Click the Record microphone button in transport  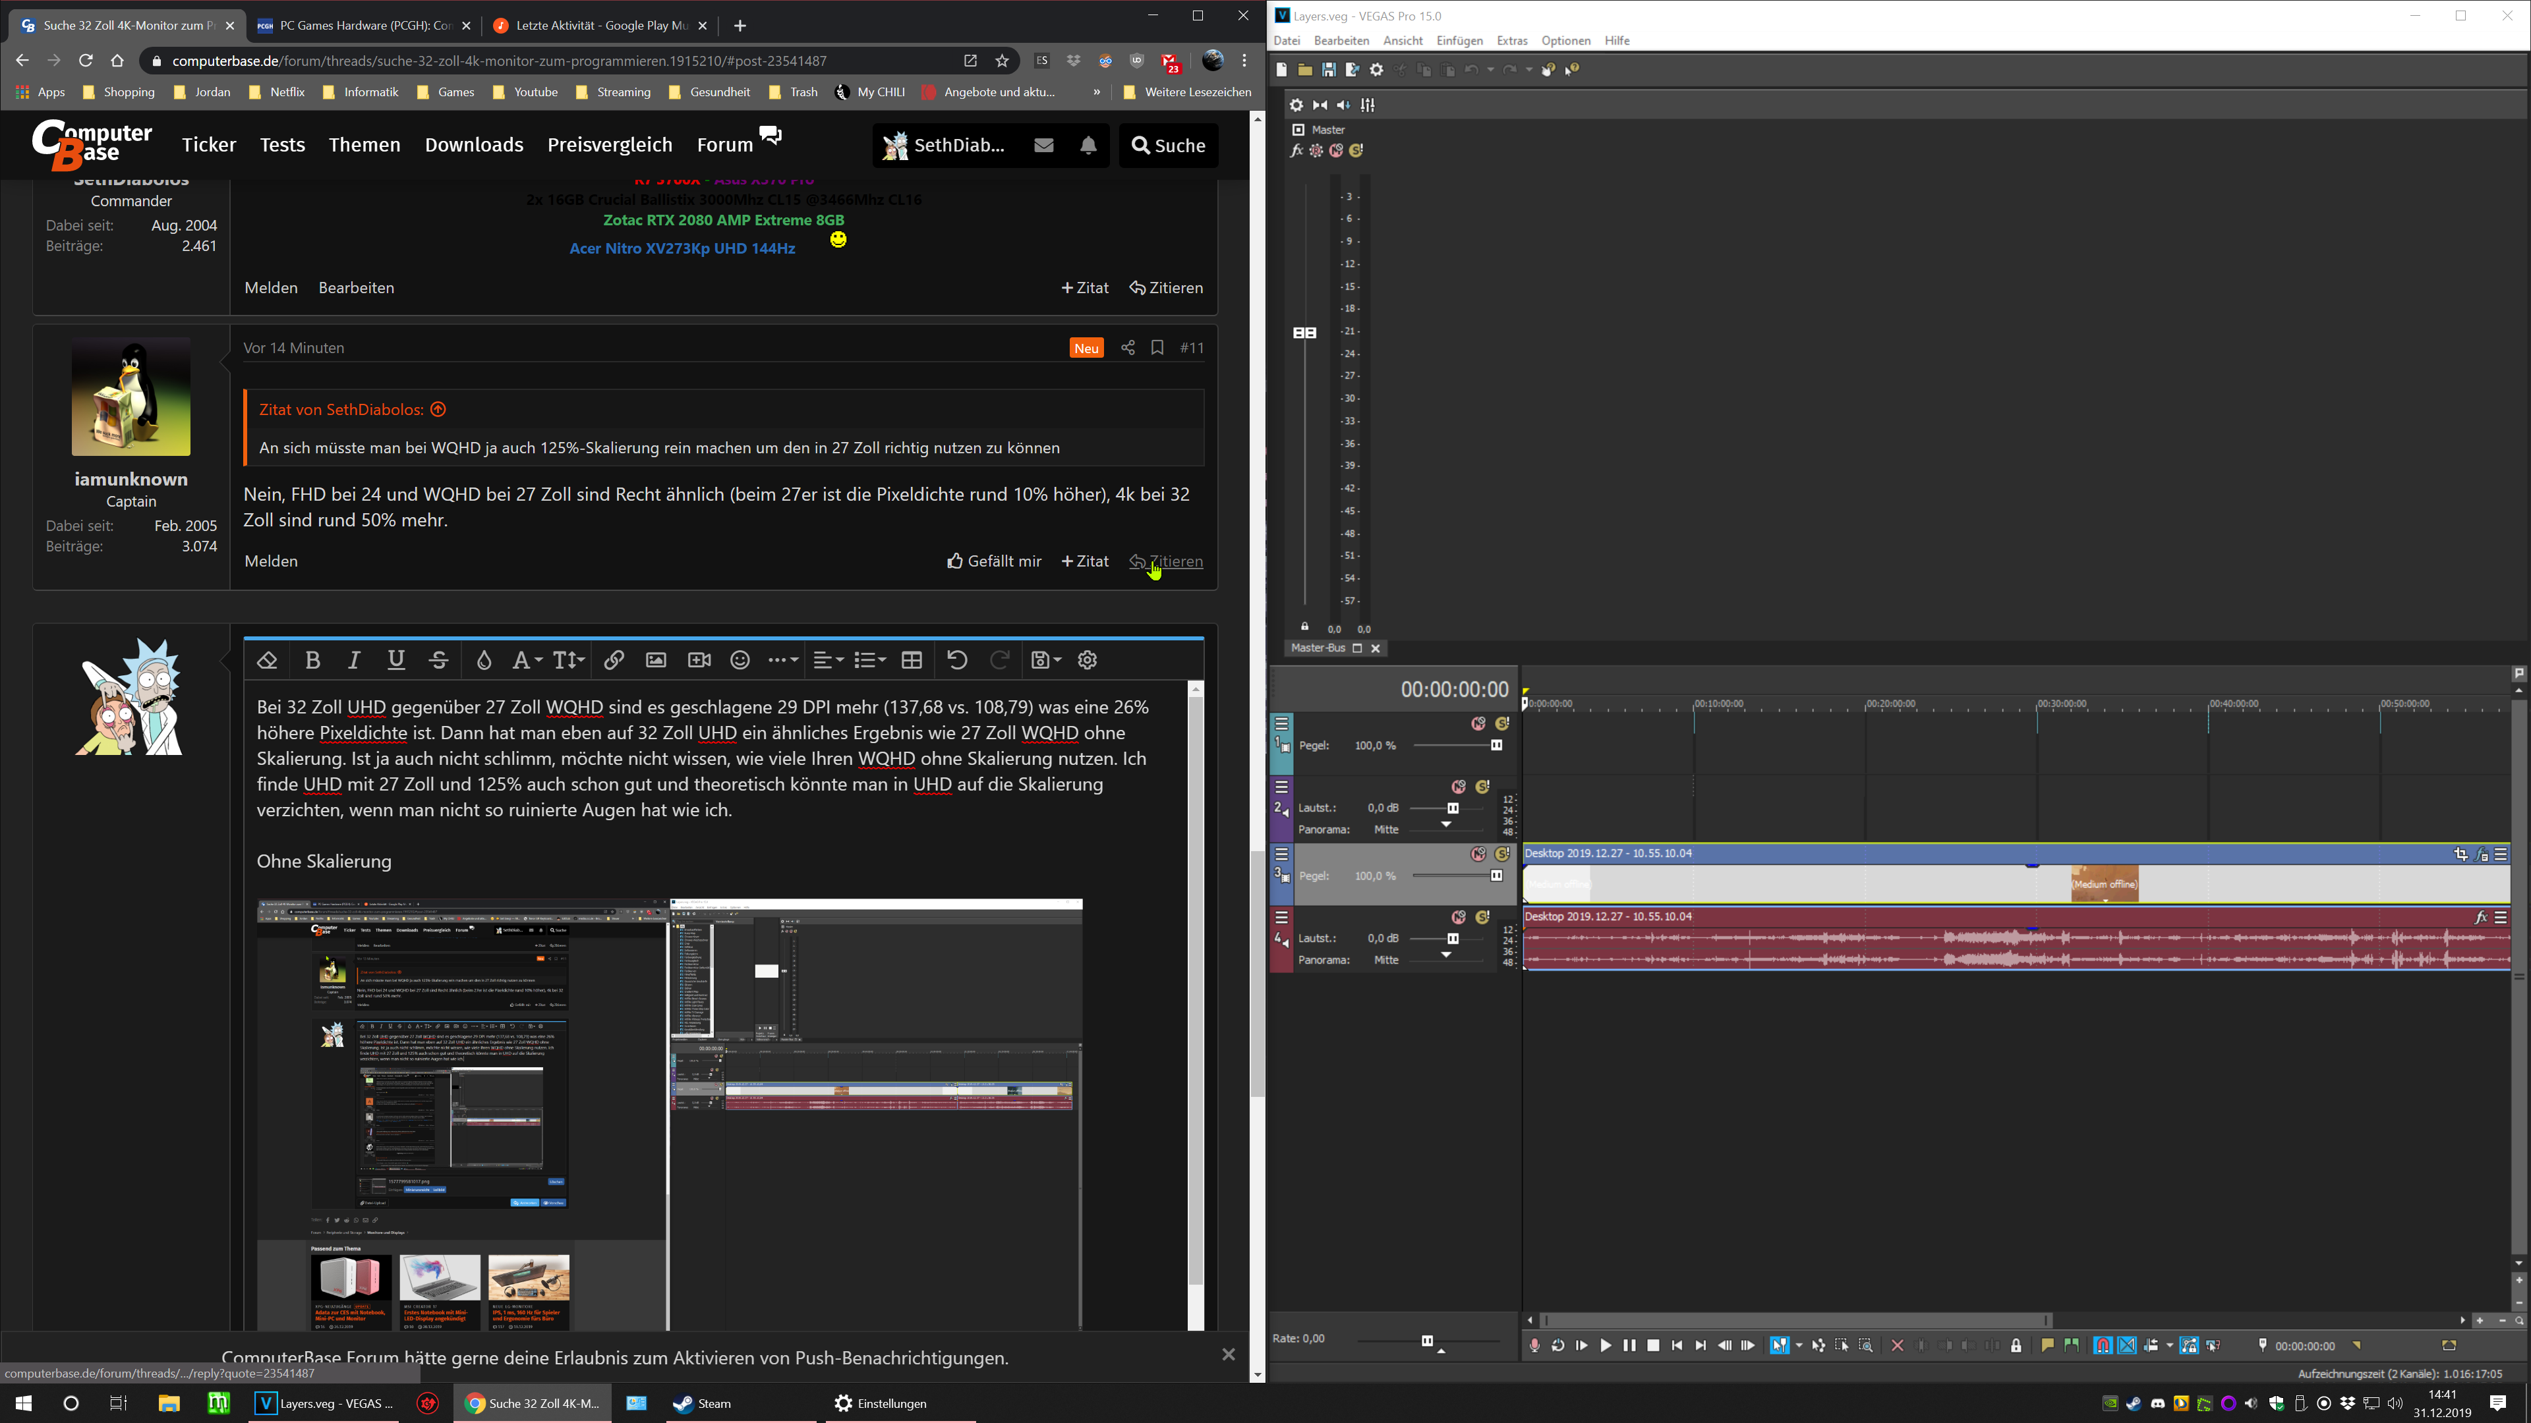[x=1534, y=1347]
